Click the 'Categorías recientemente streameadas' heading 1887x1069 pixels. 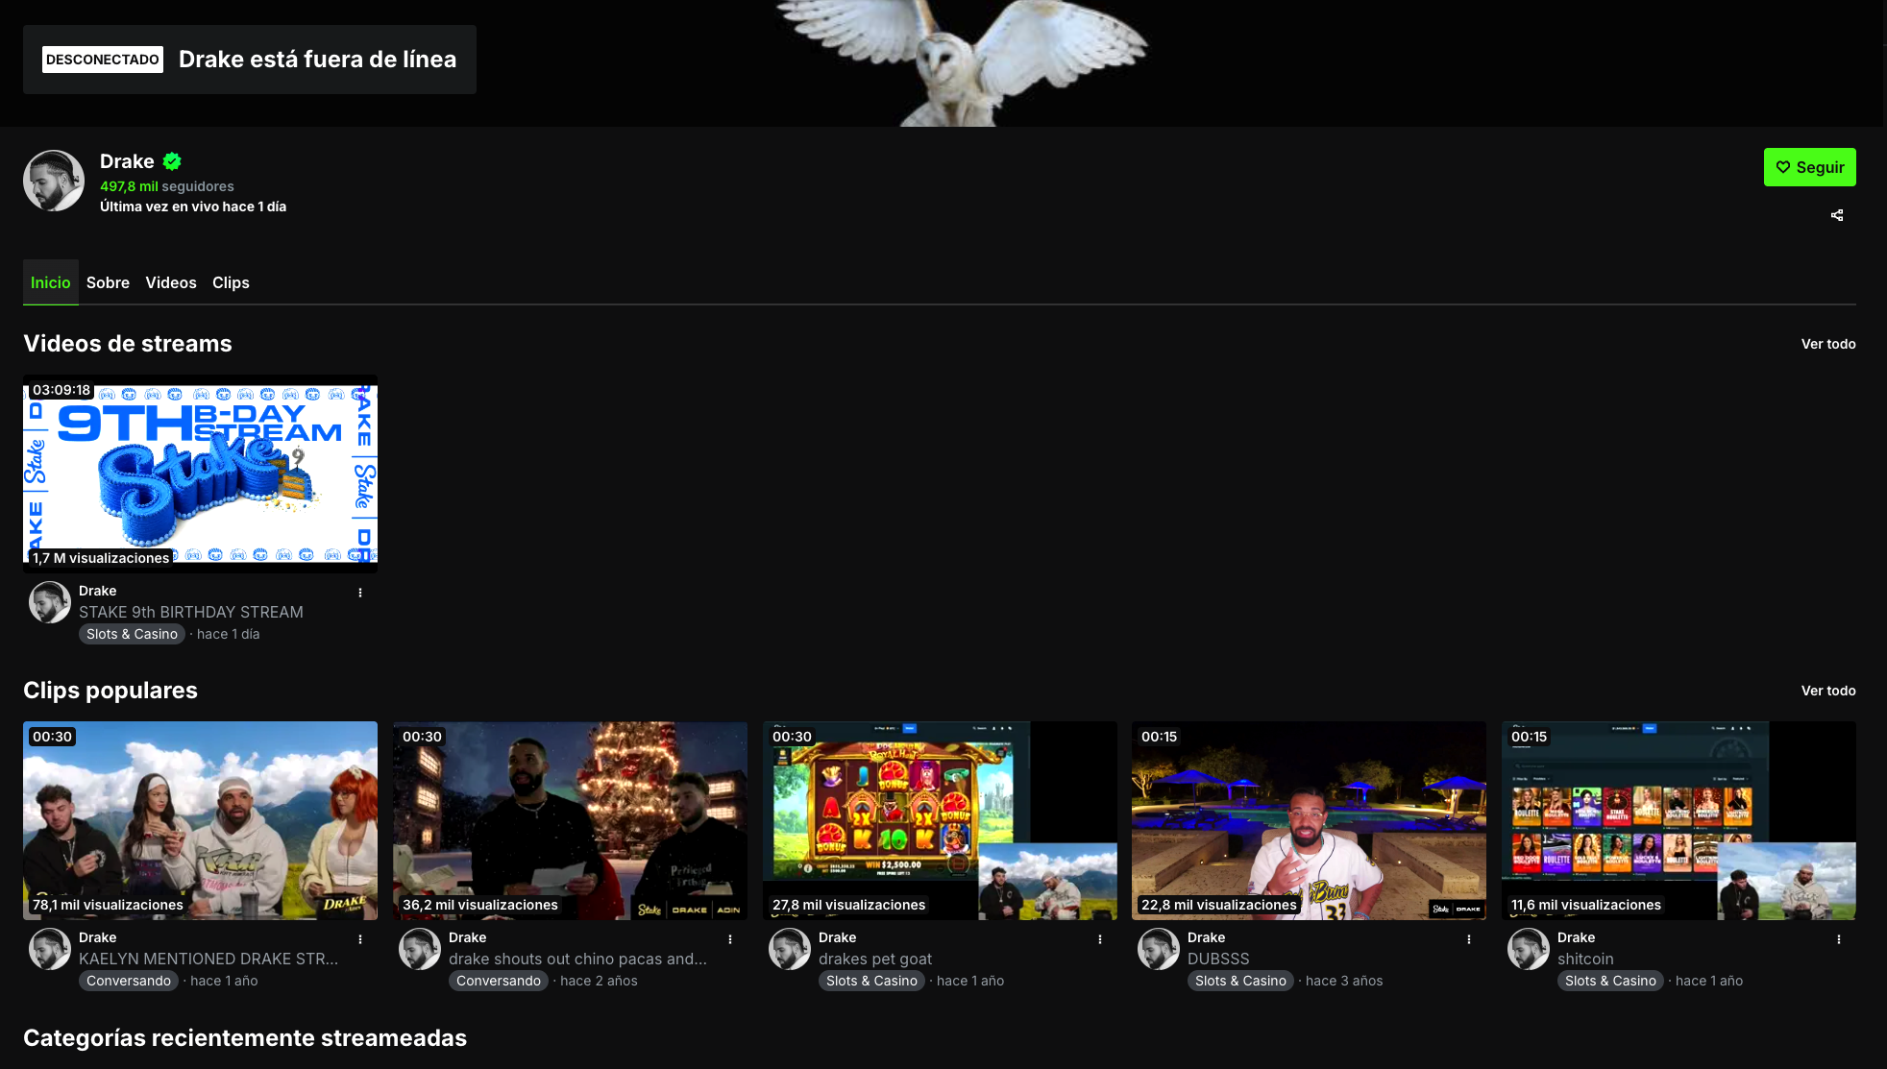point(245,1038)
